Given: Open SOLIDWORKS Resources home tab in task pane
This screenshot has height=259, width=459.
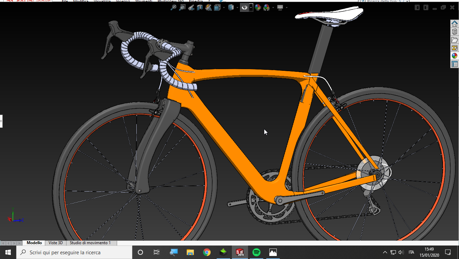Looking at the screenshot, I should (x=455, y=24).
